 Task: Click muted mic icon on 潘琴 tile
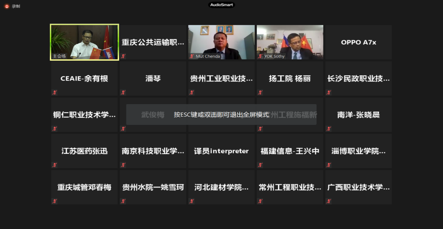pos(123,93)
